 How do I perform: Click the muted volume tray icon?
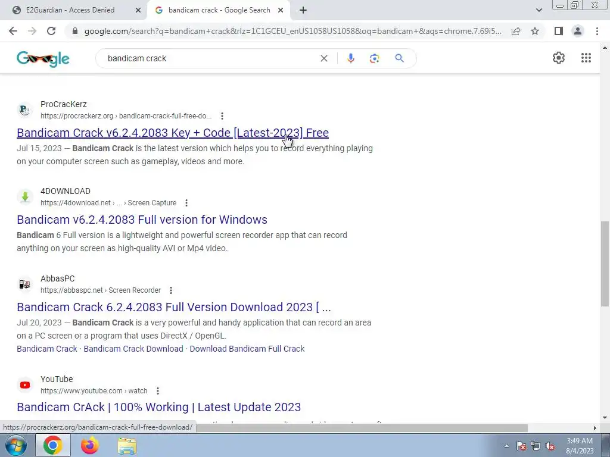pyautogui.click(x=550, y=446)
